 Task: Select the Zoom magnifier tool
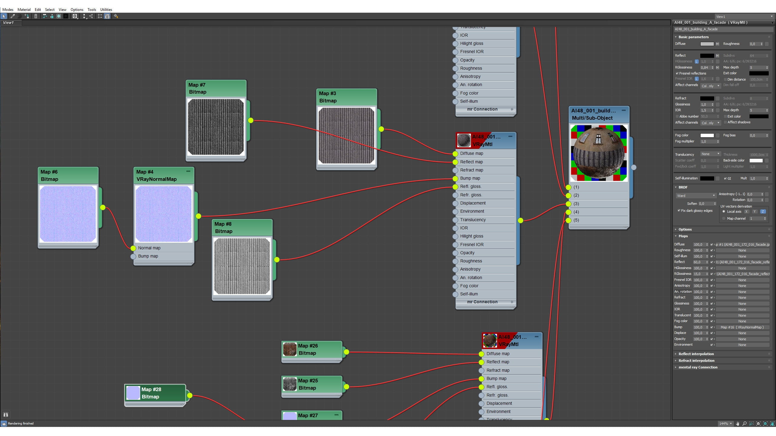click(744, 424)
